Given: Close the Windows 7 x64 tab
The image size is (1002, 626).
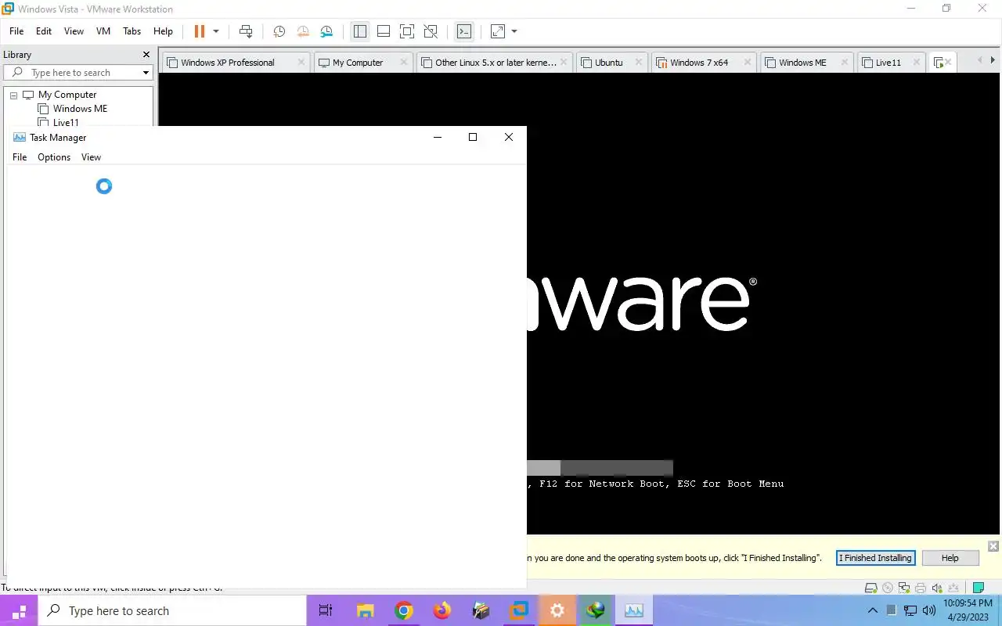Looking at the screenshot, I should click(748, 62).
